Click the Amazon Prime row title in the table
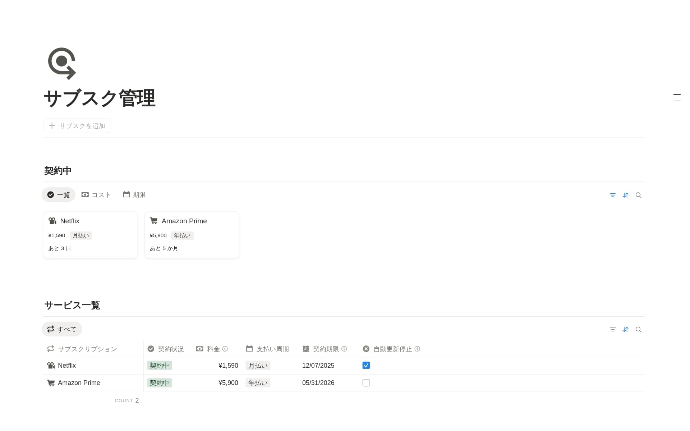 coord(79,383)
